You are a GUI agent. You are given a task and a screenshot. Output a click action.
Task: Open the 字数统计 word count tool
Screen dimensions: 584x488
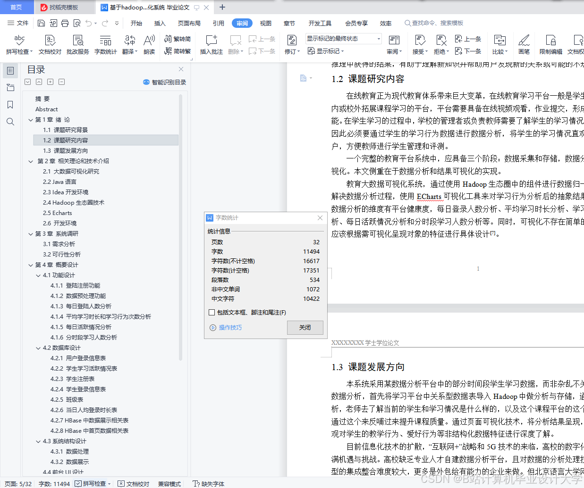105,45
